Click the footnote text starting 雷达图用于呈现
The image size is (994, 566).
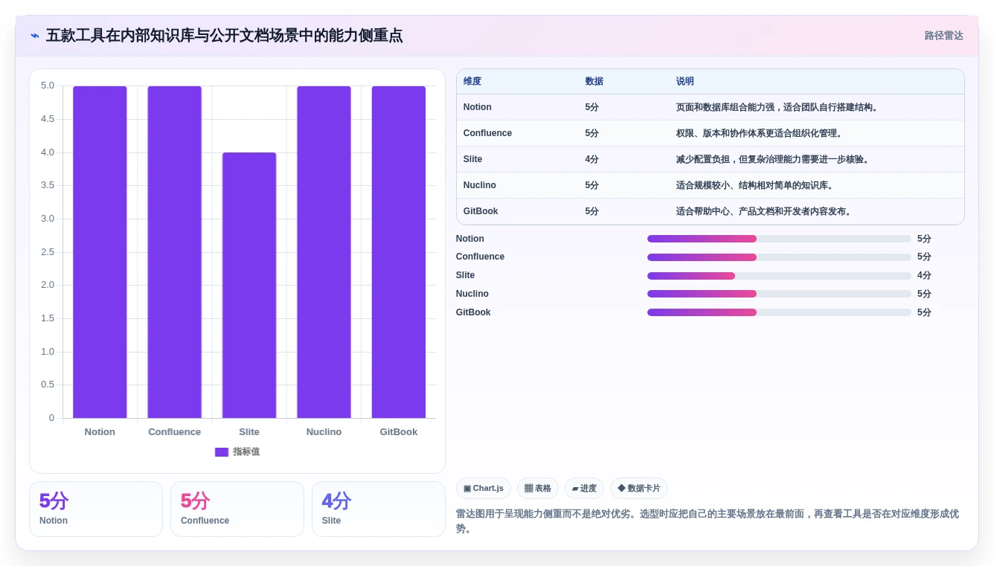[x=707, y=521]
